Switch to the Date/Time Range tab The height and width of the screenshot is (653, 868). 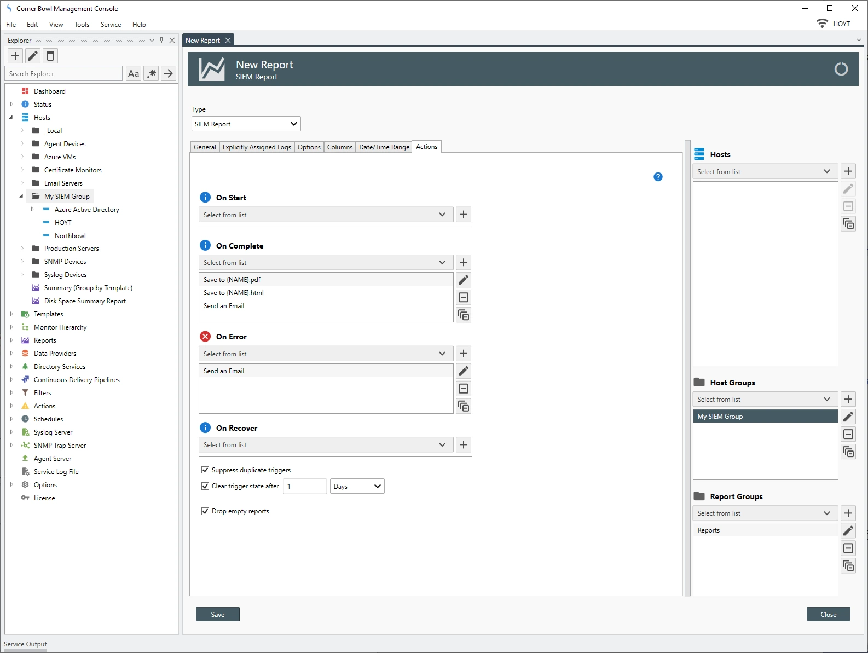[384, 147]
